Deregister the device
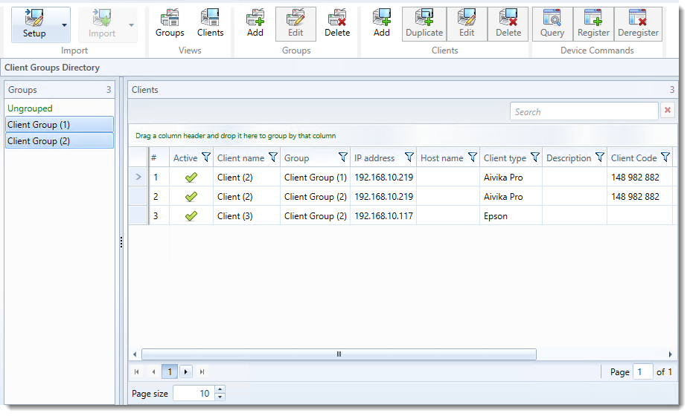This screenshot has width=690, height=416. click(x=638, y=25)
